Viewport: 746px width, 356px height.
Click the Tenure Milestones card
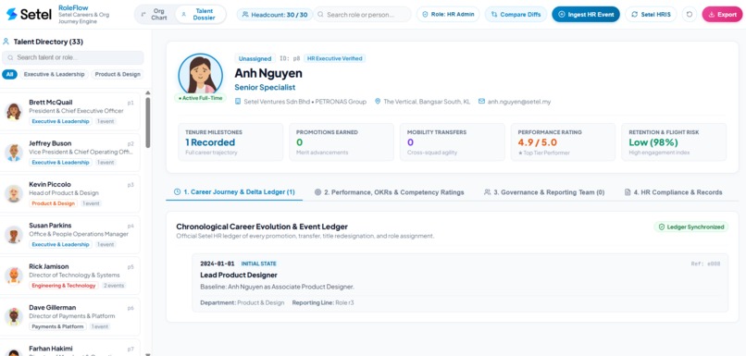(230, 142)
